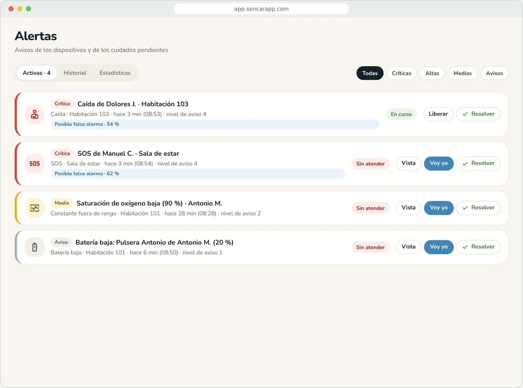Open the Estadísticas tab
Image resolution: width=523 pixels, height=388 pixels.
click(115, 73)
